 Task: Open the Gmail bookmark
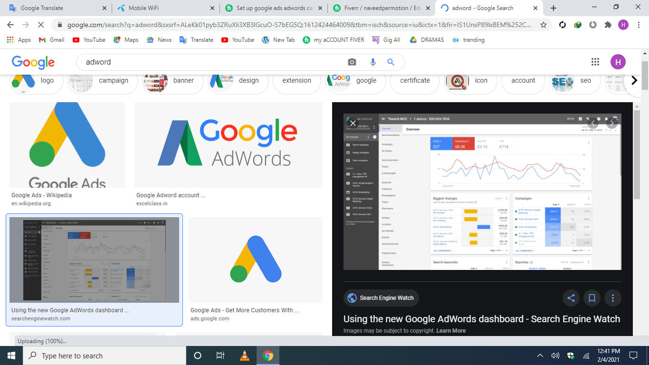(51, 40)
